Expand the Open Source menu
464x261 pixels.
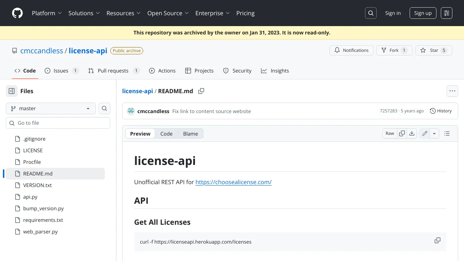tap(168, 13)
